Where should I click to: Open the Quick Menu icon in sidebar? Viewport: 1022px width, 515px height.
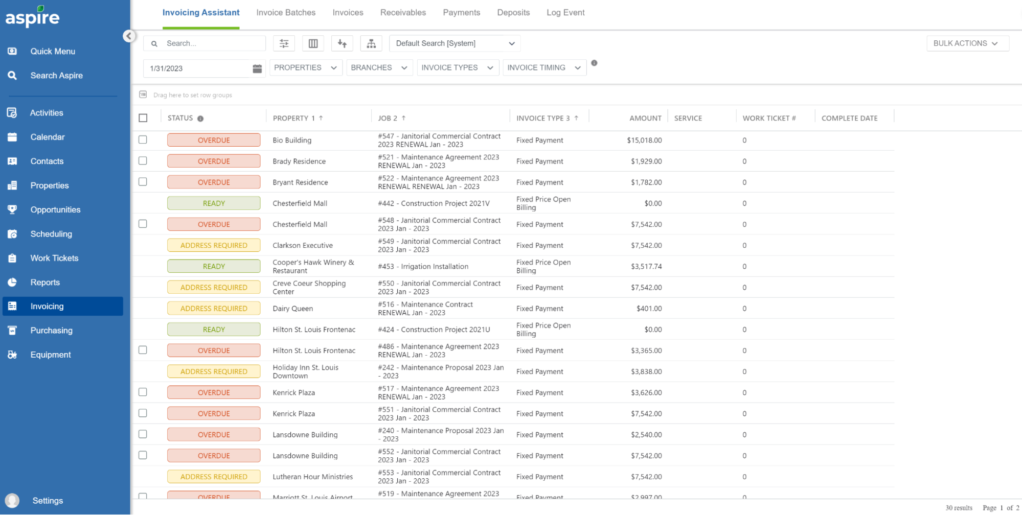click(x=12, y=51)
